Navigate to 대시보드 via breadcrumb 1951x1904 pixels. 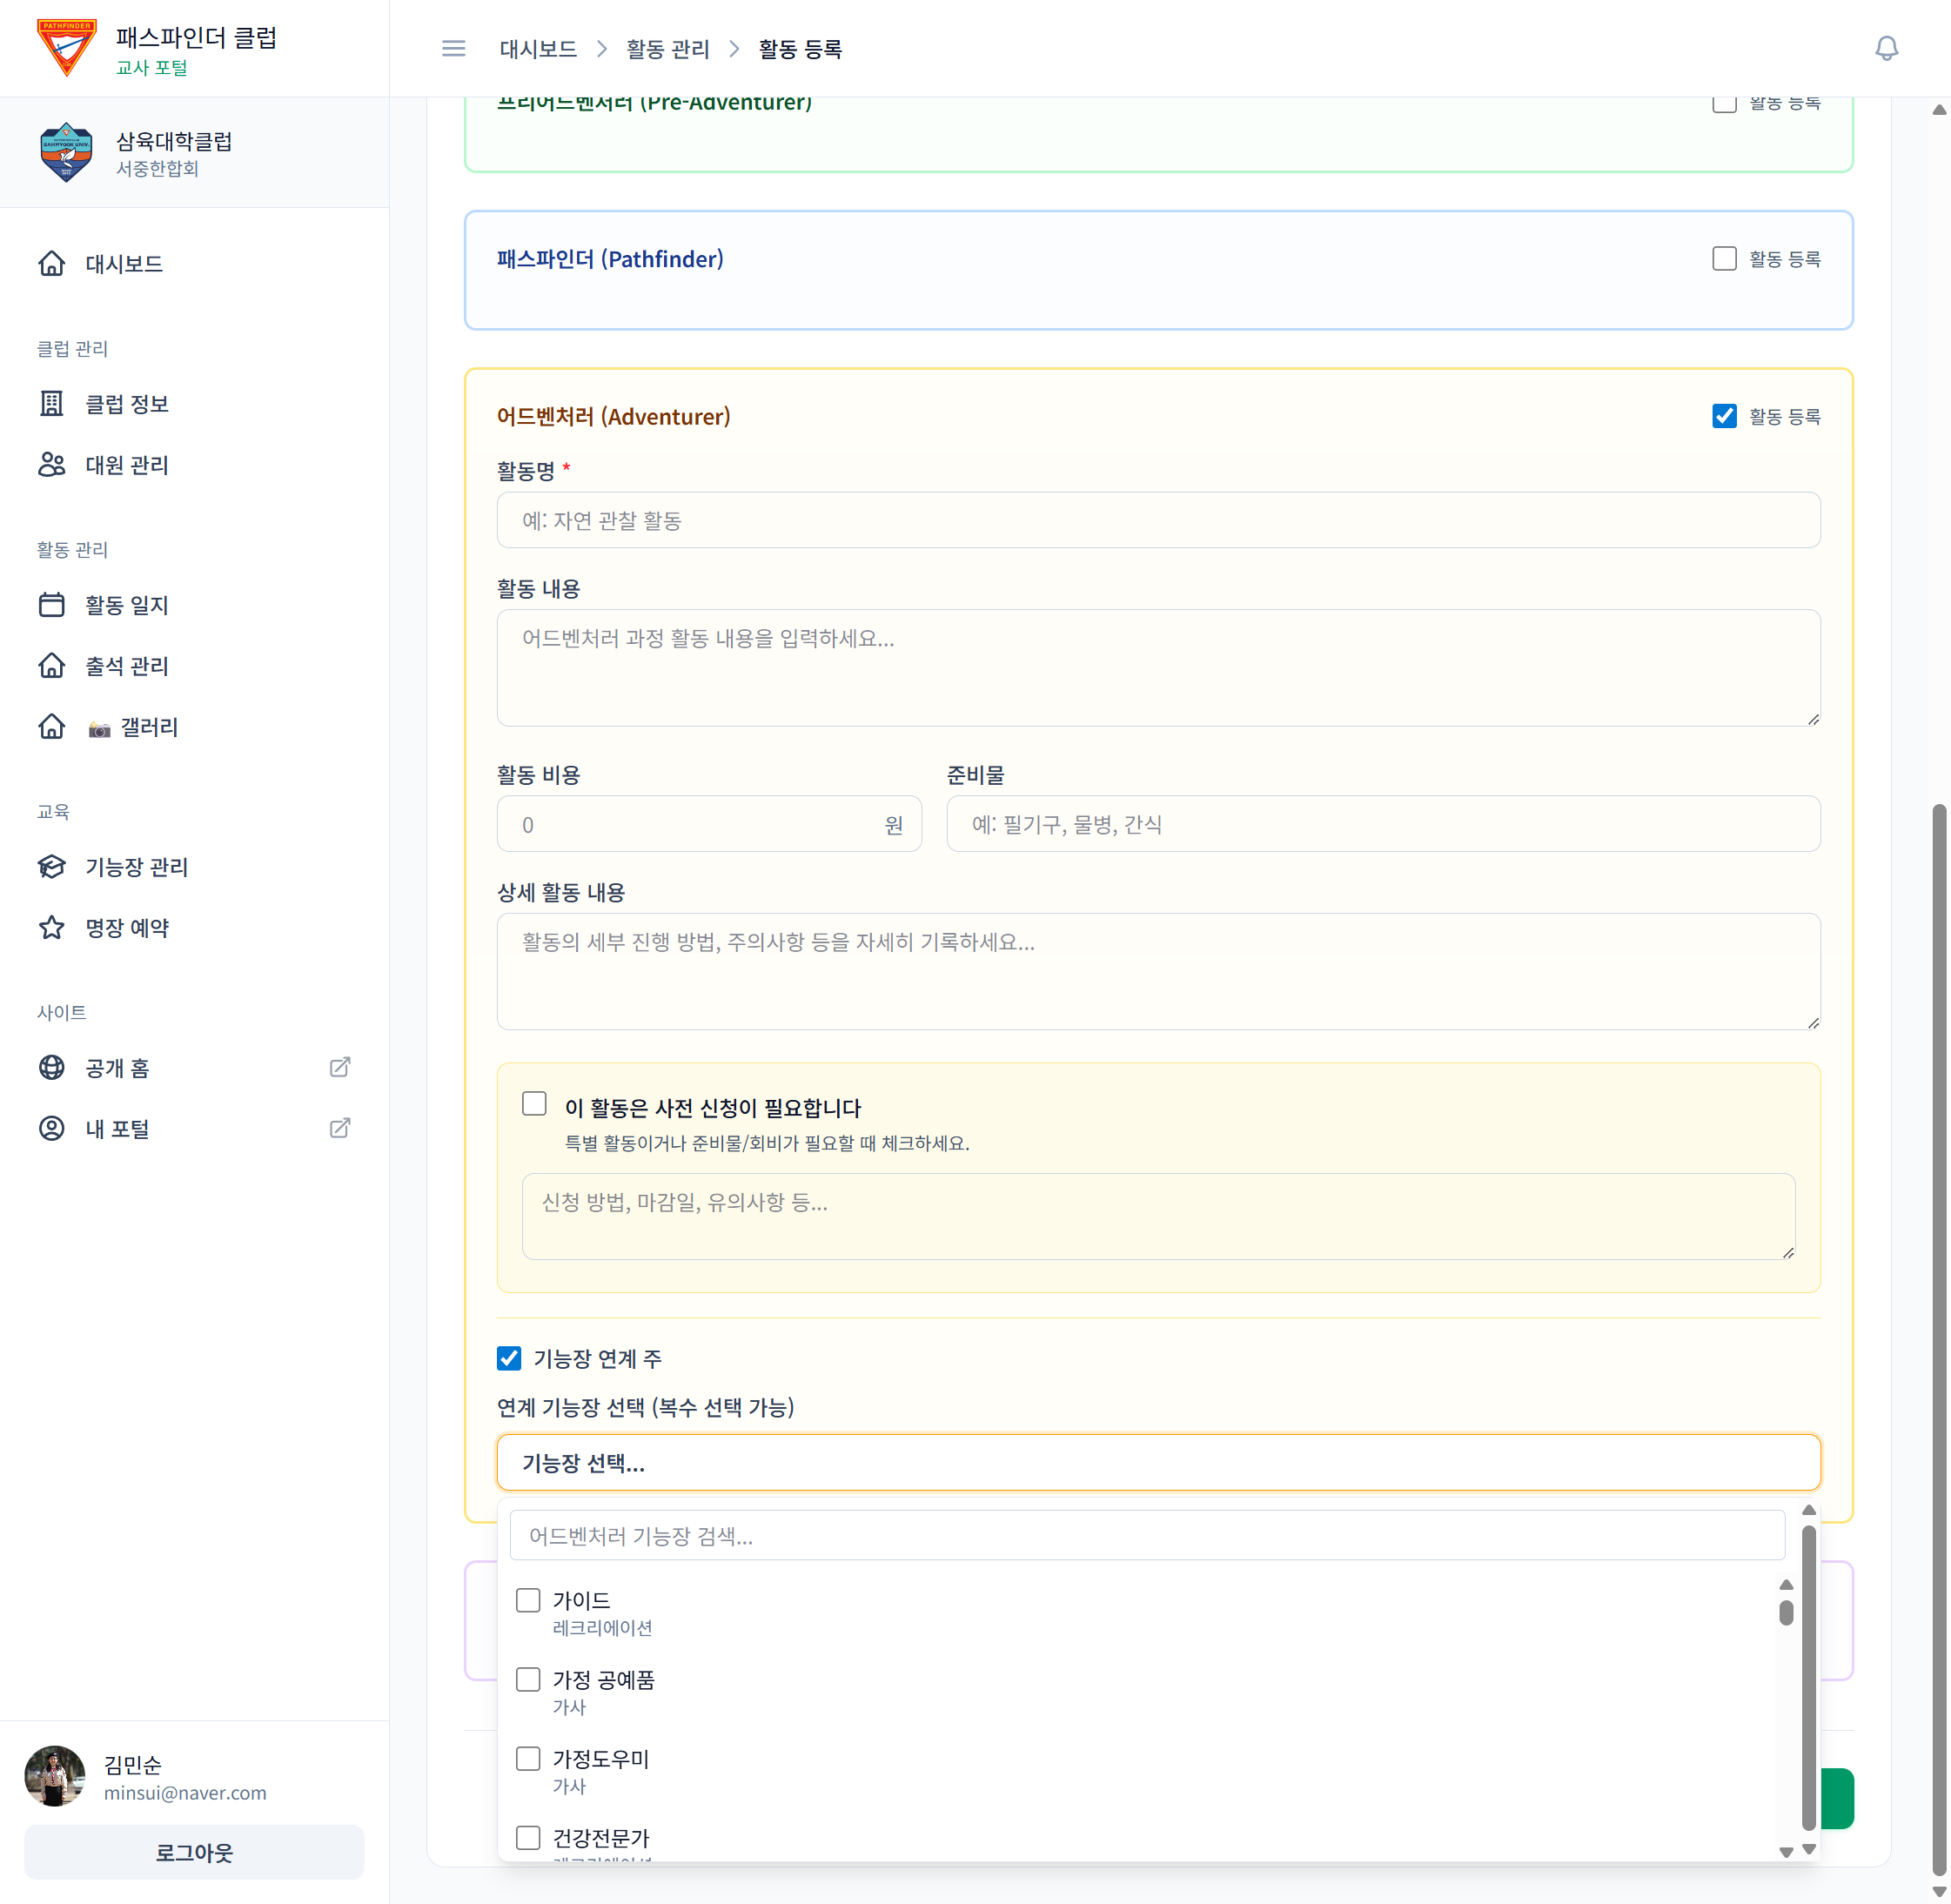(537, 48)
